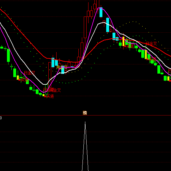
Task: Click the leftmost 日金叉 label
Action: coord(30,73)
